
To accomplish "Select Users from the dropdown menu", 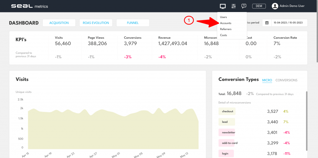I will (223, 17).
